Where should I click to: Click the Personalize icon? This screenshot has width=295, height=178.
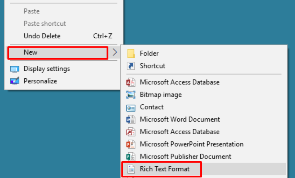coord(14,81)
